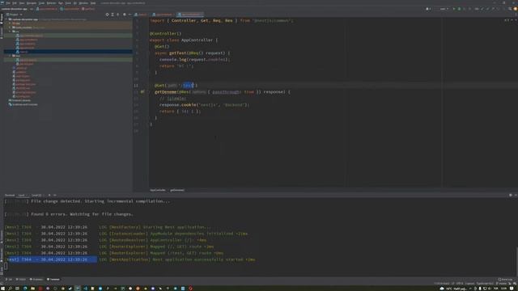Hide the Project tool window

pos(129,15)
